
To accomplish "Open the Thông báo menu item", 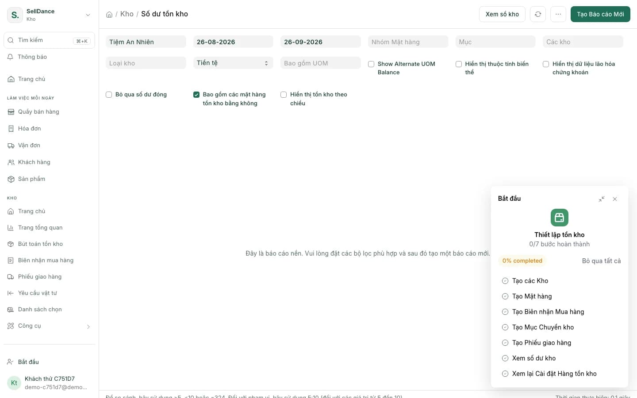I will (x=49, y=57).
